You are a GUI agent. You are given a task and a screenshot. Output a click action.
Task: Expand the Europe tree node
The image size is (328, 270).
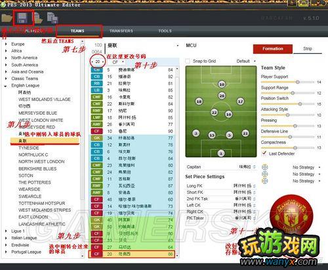[6, 44]
